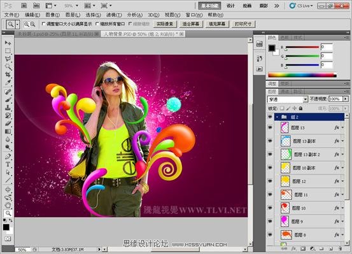Hide layer 图层 11

270,195
